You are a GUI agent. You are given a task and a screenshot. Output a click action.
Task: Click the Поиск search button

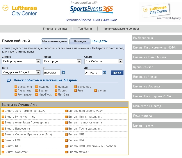pyautogui.click(x=117, y=73)
